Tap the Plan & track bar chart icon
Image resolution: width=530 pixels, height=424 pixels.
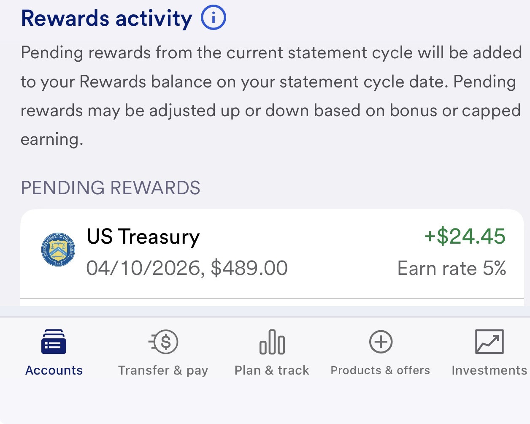coord(272,342)
